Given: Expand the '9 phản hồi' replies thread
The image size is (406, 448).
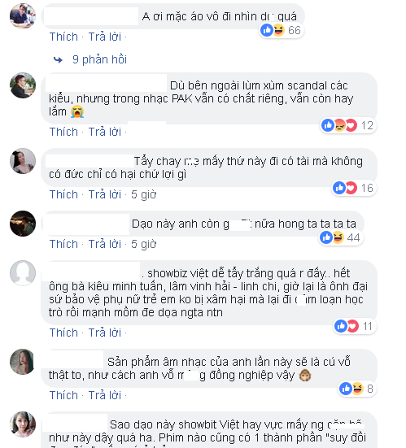Looking at the screenshot, I should pyautogui.click(x=99, y=59).
